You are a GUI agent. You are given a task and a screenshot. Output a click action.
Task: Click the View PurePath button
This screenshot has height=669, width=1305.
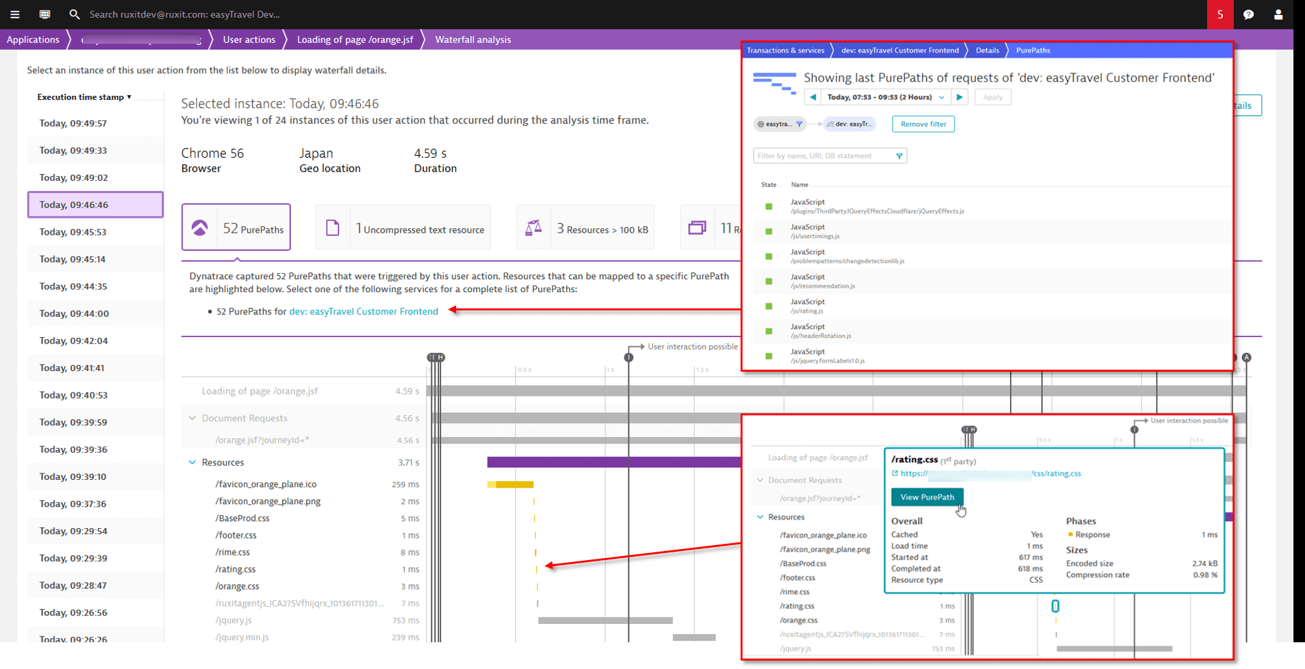point(927,497)
